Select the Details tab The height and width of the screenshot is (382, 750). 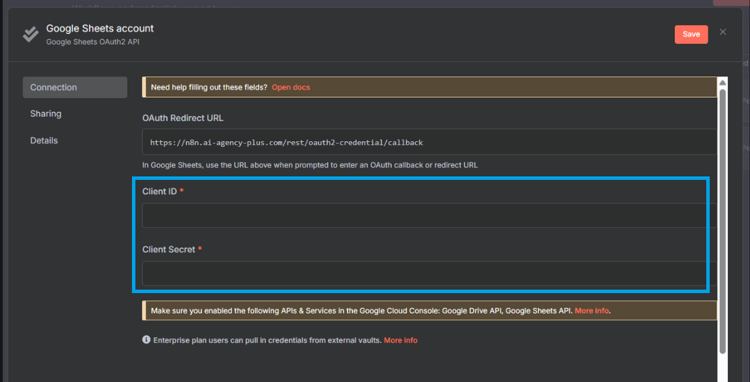pyautogui.click(x=44, y=140)
